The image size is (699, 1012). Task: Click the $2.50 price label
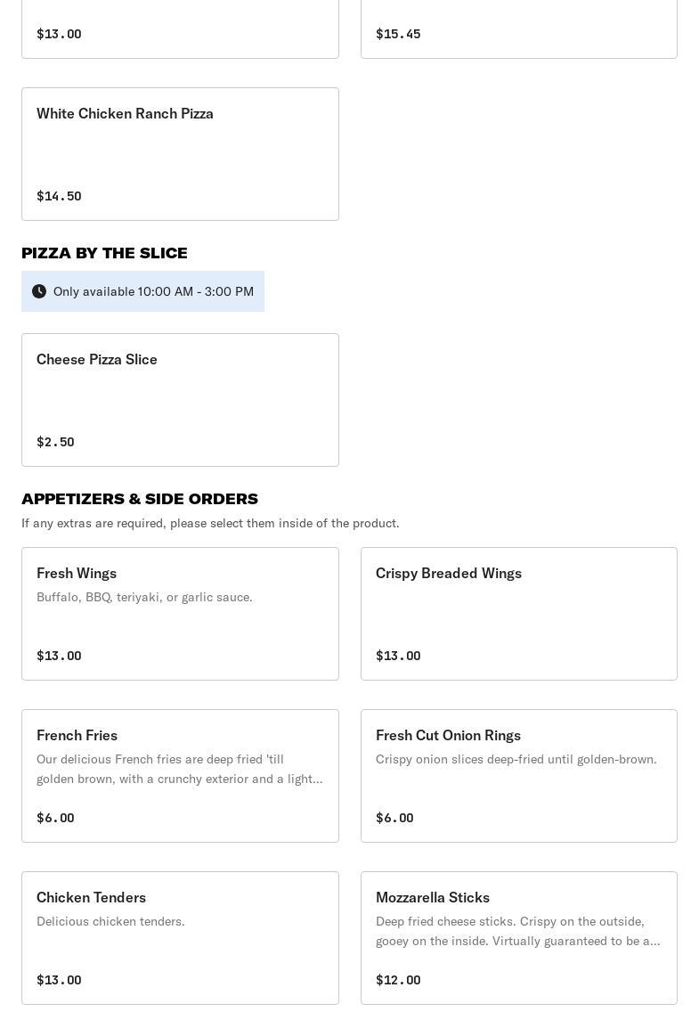pos(55,442)
